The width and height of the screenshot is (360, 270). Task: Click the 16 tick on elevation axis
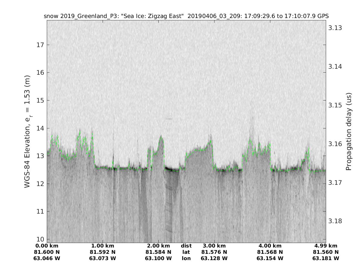40,73
